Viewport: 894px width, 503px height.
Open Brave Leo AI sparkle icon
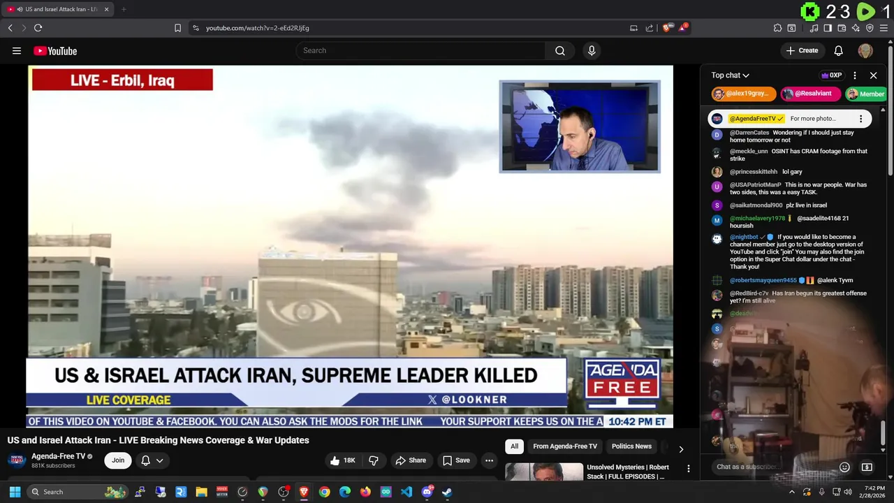pos(856,28)
